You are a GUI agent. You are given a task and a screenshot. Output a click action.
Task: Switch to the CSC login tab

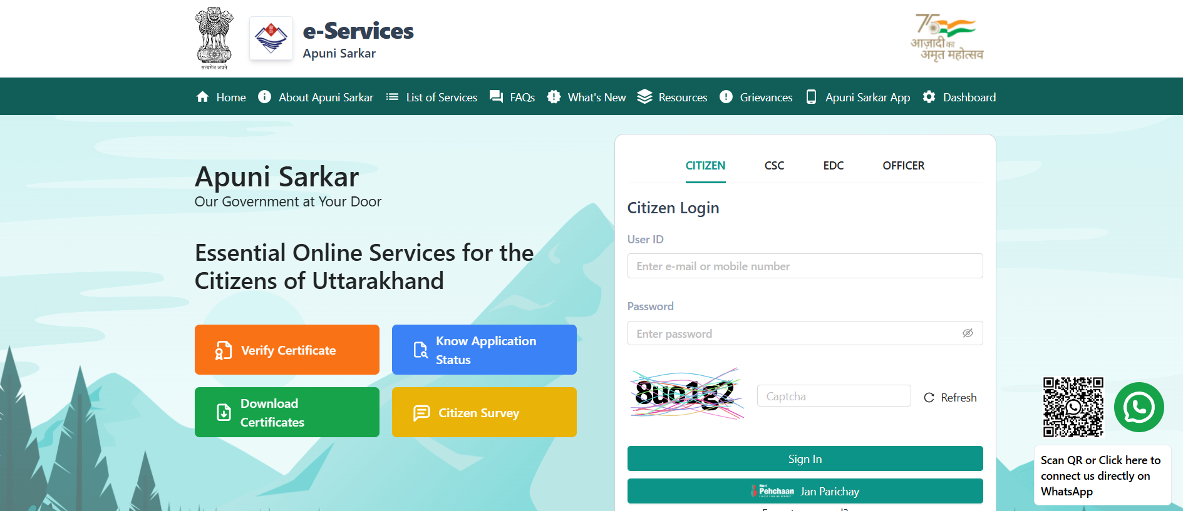click(x=774, y=166)
